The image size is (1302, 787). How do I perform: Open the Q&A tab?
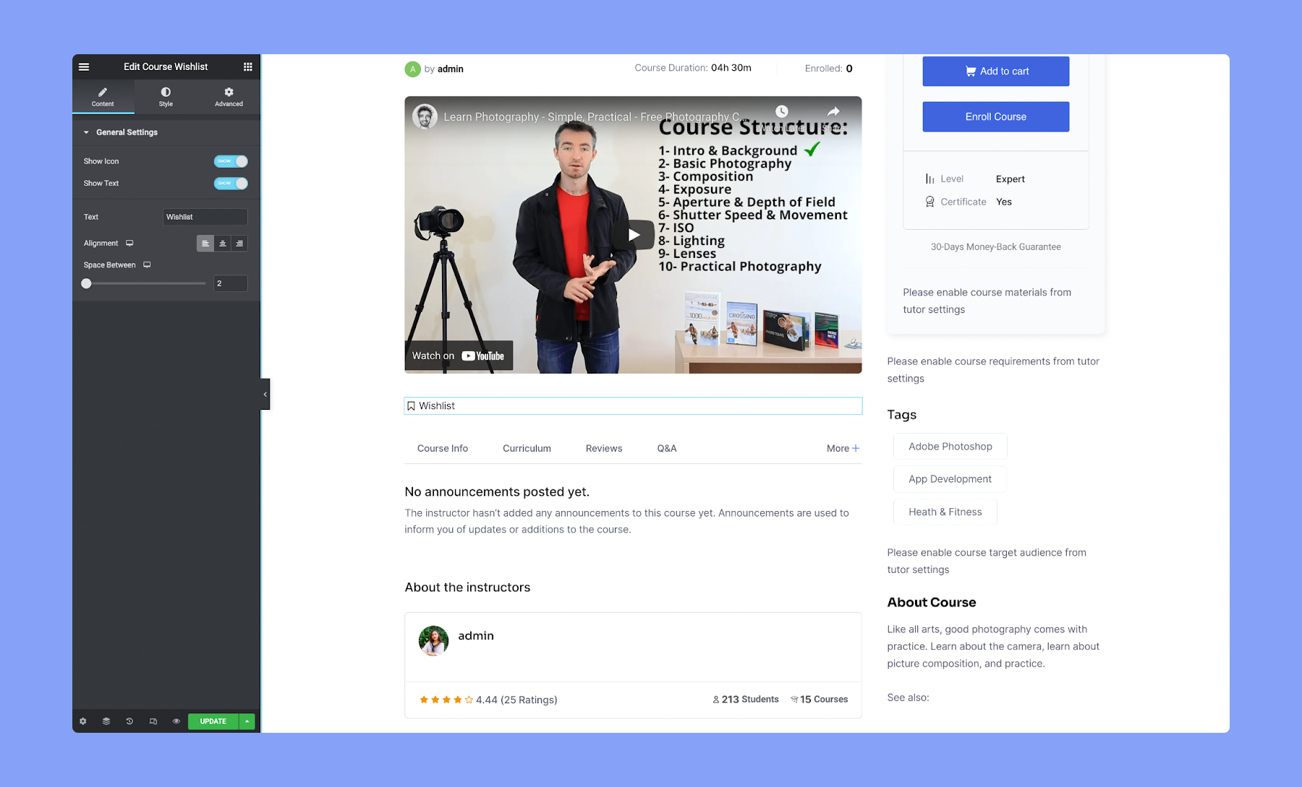click(667, 448)
